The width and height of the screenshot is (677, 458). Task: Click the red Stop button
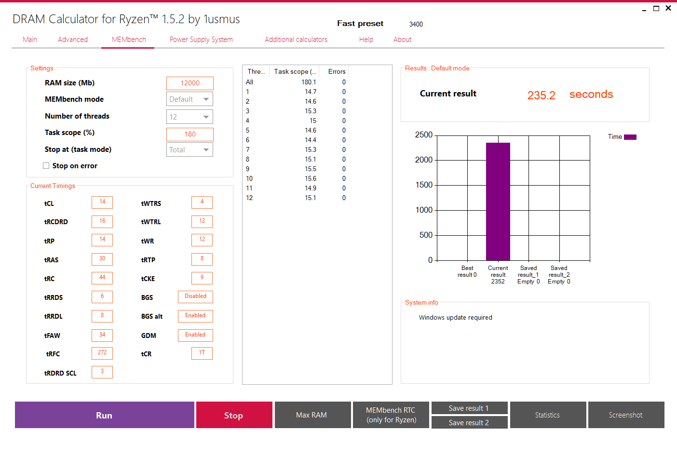click(234, 415)
